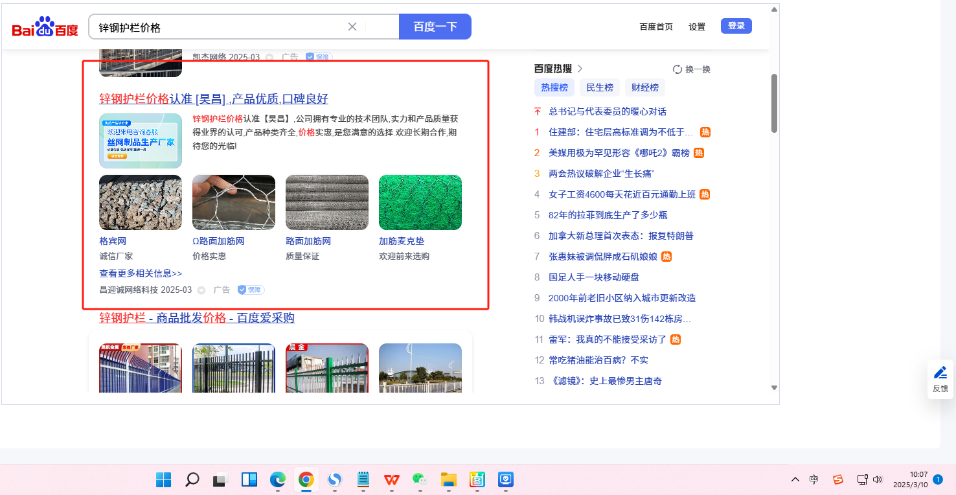Open hot search 美媒用极为罕见形容《哪吒2》霸榜
This screenshot has width=956, height=495.
619,153
